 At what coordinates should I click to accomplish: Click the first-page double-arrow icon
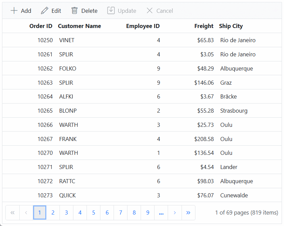(x=13, y=213)
